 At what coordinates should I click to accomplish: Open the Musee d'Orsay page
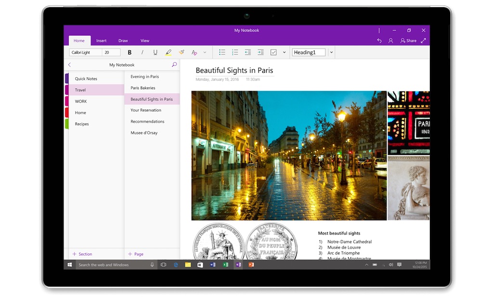pos(152,133)
